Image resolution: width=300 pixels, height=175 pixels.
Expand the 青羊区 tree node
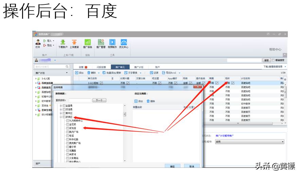pos(61,113)
